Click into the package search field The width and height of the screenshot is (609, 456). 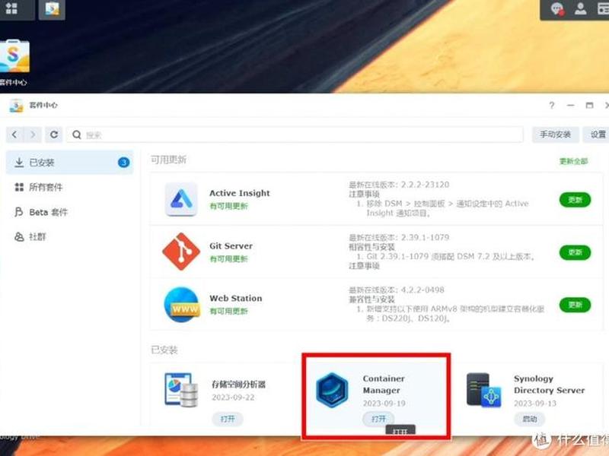coord(295,135)
